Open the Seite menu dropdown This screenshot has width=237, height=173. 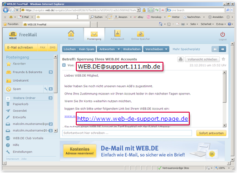click(x=194, y=24)
